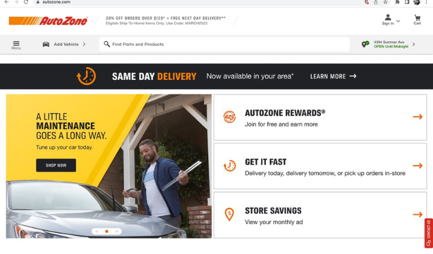
Task: Open the Get It Fast tile
Action: tap(320, 166)
